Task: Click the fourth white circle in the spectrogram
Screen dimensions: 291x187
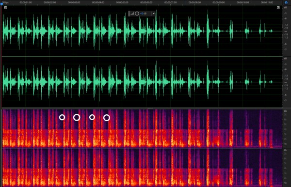Action: point(107,118)
